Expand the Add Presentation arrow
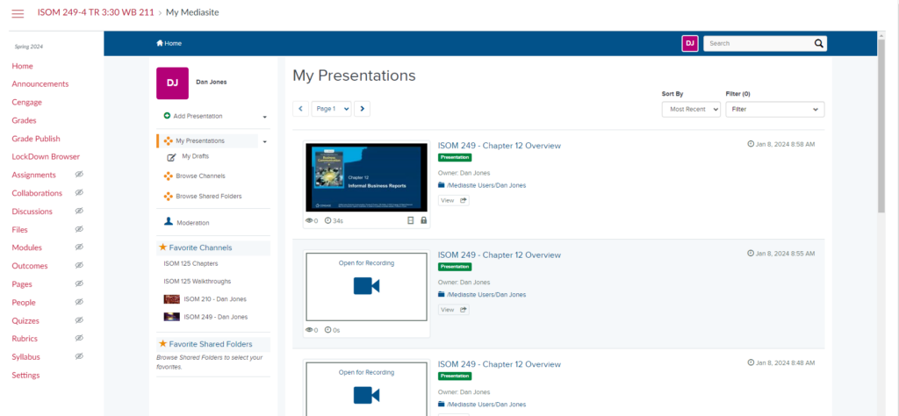This screenshot has width=899, height=416. point(265,117)
